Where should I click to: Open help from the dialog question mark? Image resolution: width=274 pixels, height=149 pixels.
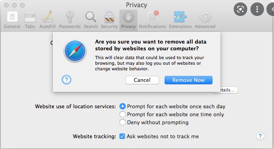(66, 80)
